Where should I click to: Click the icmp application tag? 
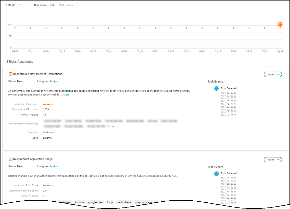click(x=110, y=202)
